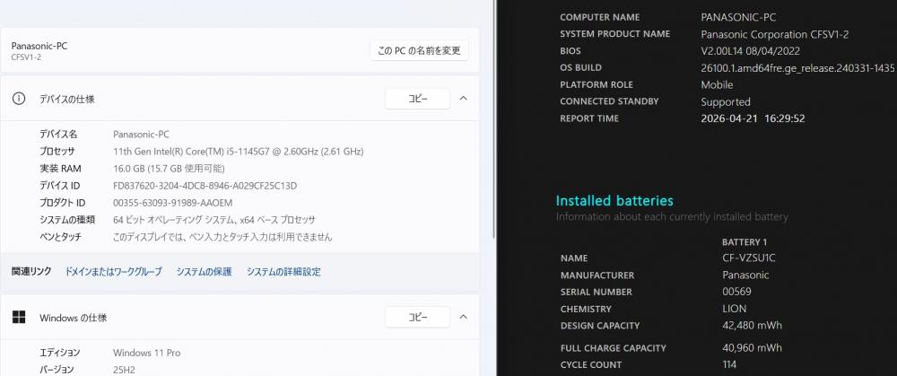The height and width of the screenshot is (376, 897).
Task: Select the chemistry LION value
Action: [734, 309]
